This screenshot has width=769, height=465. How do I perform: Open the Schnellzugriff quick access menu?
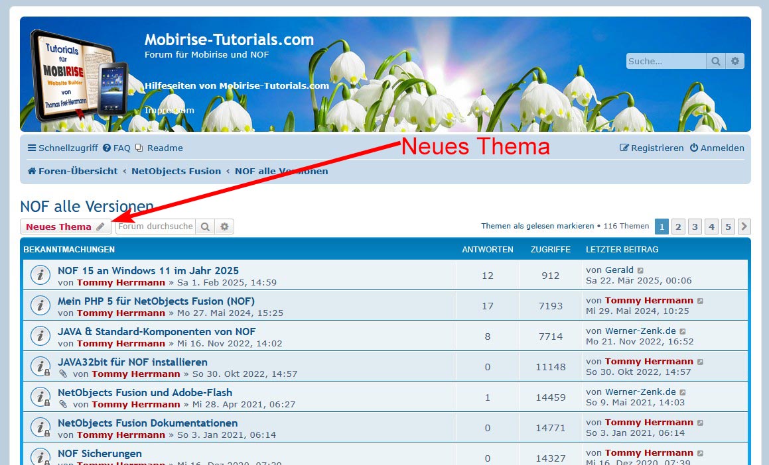[62, 148]
